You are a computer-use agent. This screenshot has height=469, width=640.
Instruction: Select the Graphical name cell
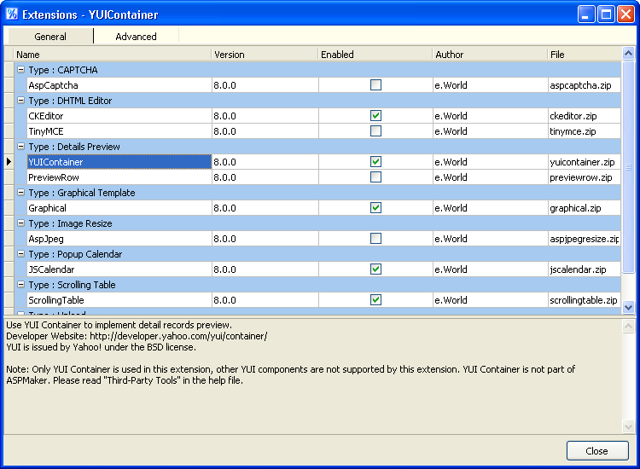pyautogui.click(x=119, y=208)
